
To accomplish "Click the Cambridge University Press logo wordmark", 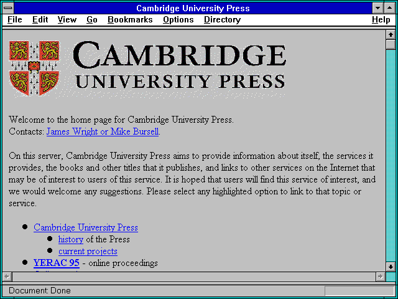I will point(180,65).
